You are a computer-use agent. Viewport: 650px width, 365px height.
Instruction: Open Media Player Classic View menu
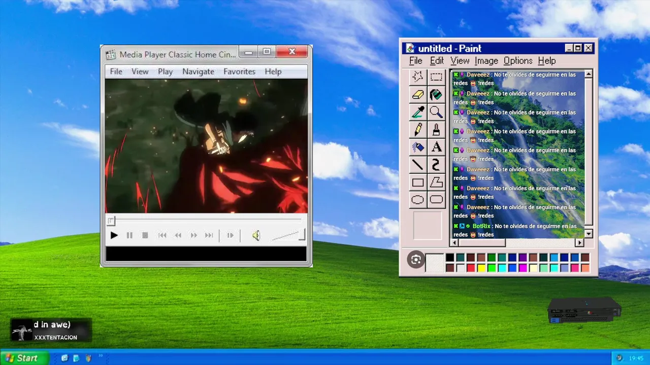point(140,71)
